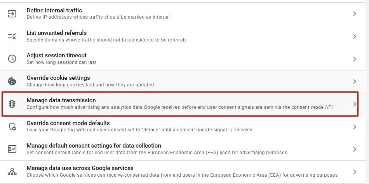Click the Define internal traffic arrow-box icon
The height and width of the screenshot is (184, 369).
[x=12, y=14]
